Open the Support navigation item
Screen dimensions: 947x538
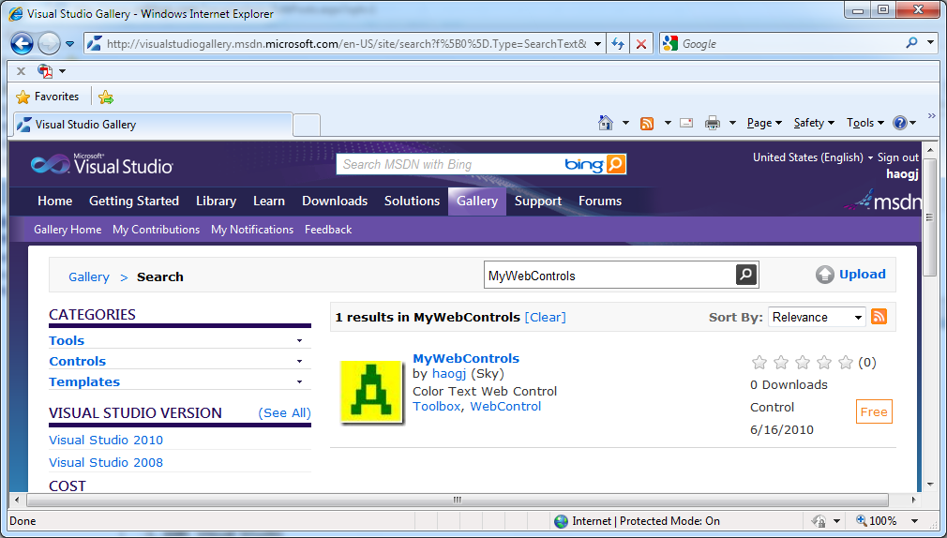[x=538, y=202]
